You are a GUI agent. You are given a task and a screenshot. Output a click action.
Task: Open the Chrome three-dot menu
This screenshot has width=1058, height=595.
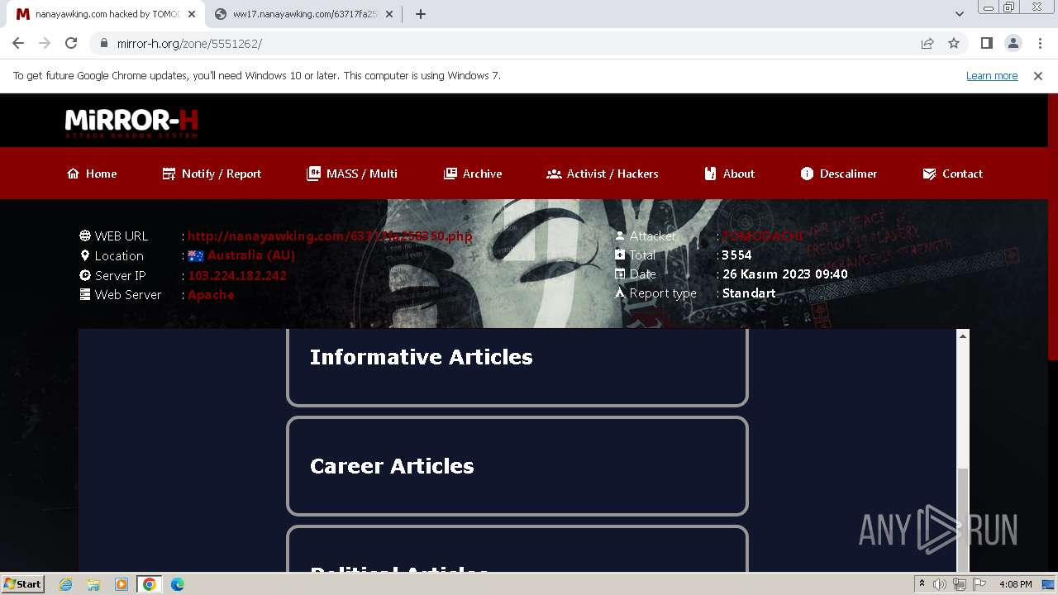1040,43
